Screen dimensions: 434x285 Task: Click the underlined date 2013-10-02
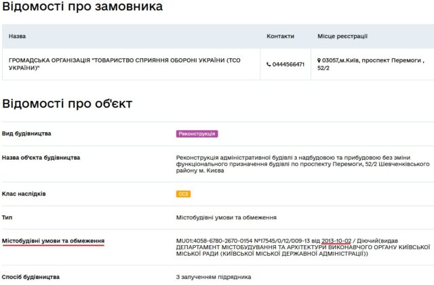(336, 241)
